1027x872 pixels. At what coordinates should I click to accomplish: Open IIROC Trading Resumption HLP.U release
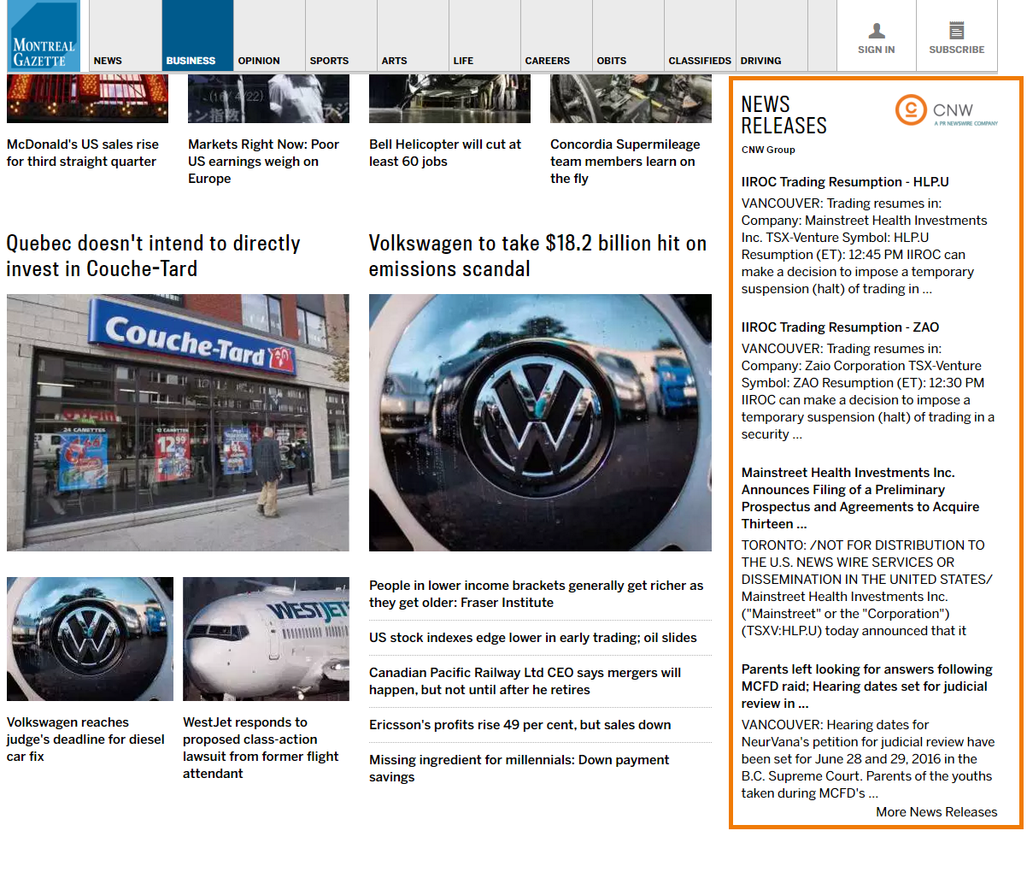pos(845,182)
